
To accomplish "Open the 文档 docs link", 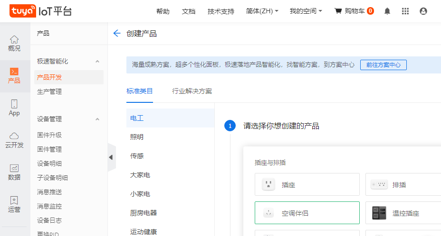I will click(189, 11).
